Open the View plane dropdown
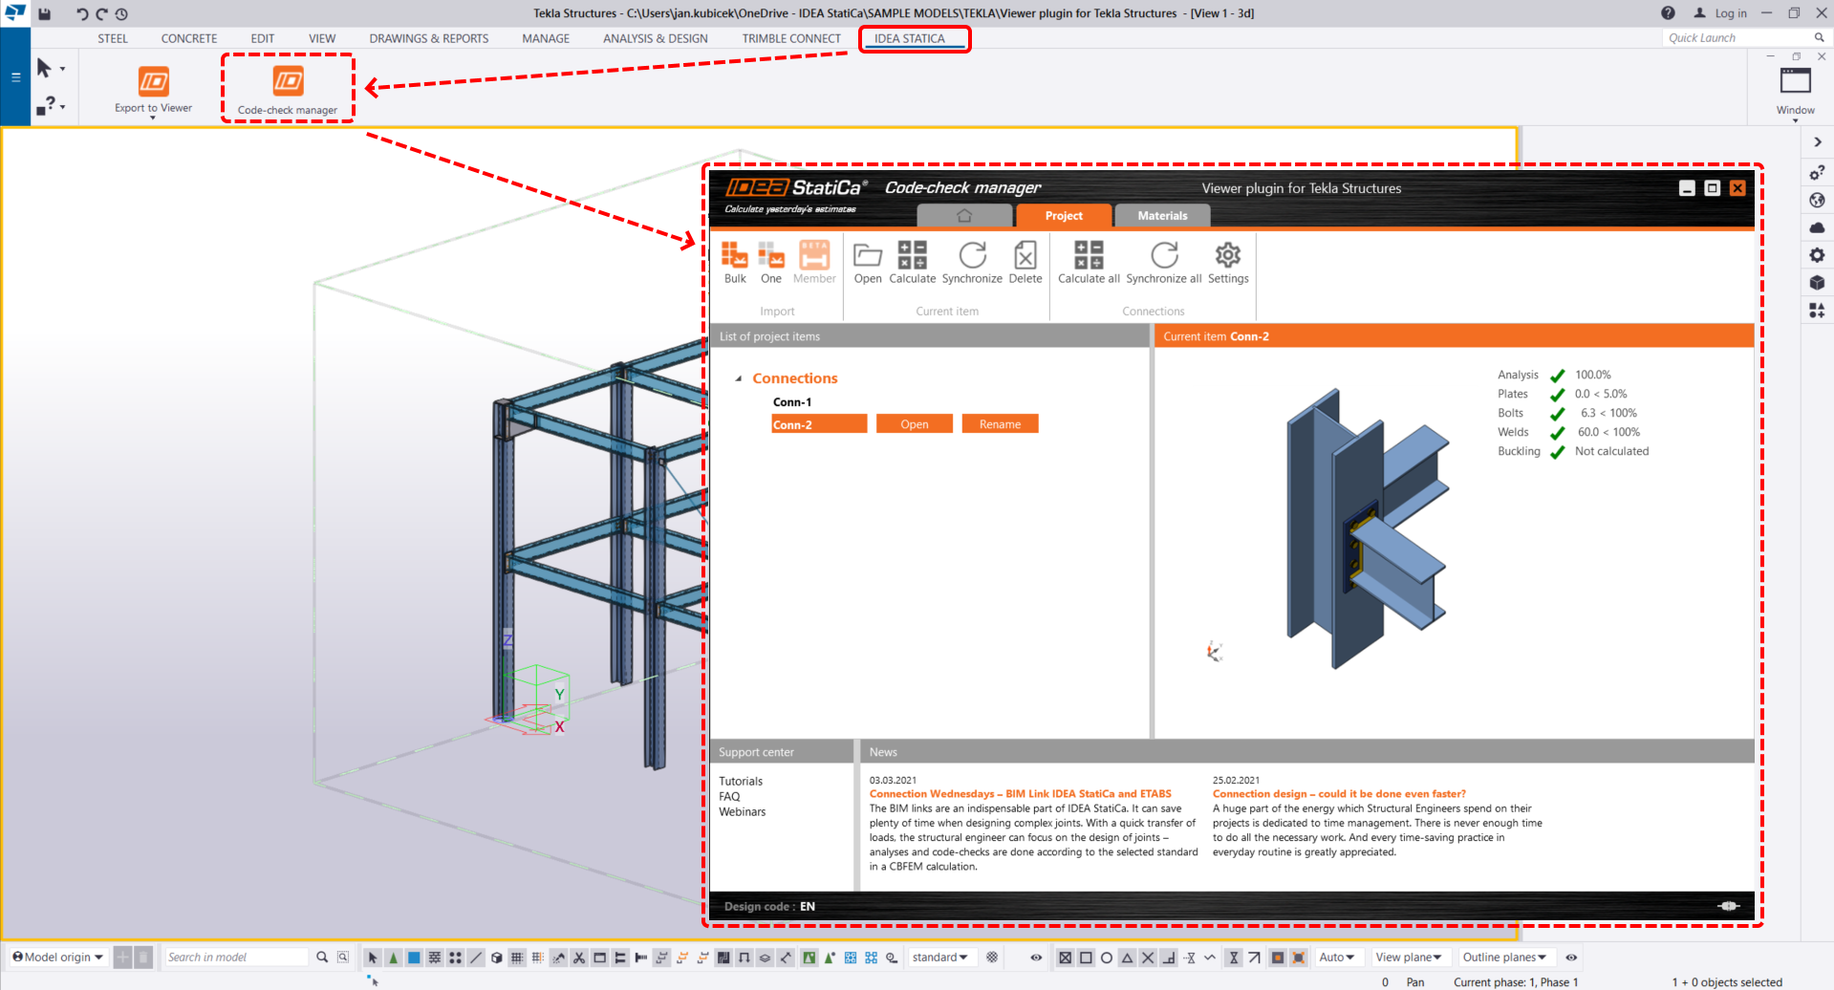The image size is (1834, 990). pyautogui.click(x=1409, y=958)
